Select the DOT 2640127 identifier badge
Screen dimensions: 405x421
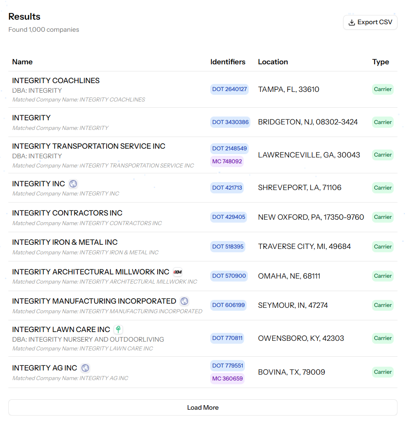click(229, 89)
